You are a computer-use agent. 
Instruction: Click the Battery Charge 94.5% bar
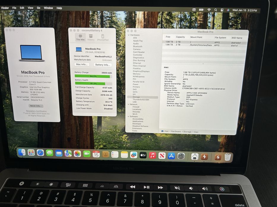[93, 76]
